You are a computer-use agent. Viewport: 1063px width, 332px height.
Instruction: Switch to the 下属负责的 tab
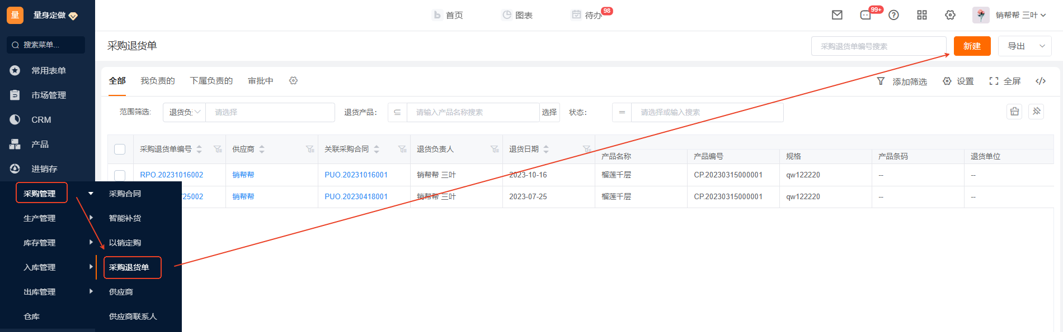pyautogui.click(x=211, y=81)
